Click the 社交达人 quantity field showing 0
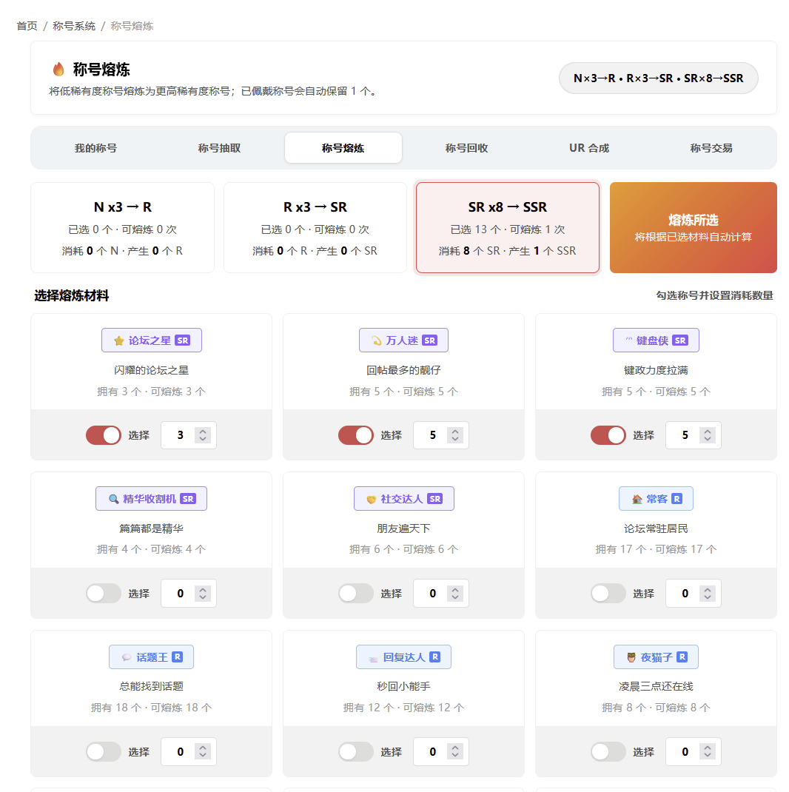Screen dimensions: 789x792 pyautogui.click(x=441, y=593)
